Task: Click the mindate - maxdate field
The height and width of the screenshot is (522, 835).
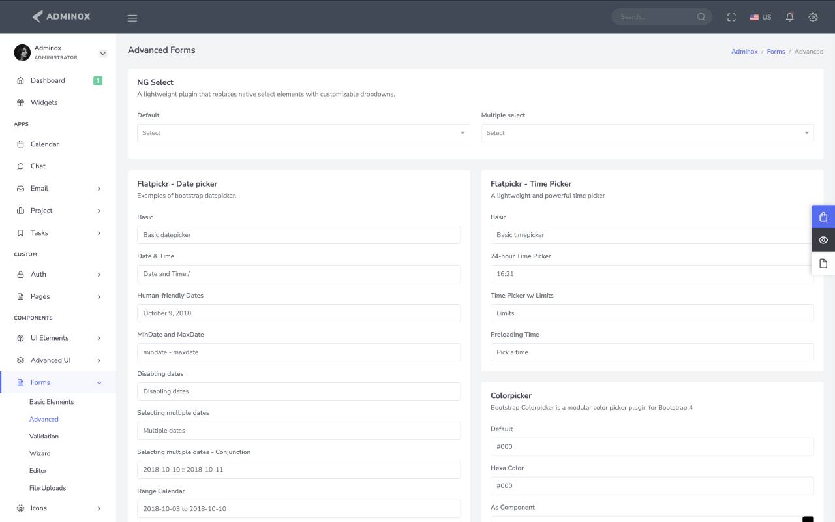Action: 299,352
